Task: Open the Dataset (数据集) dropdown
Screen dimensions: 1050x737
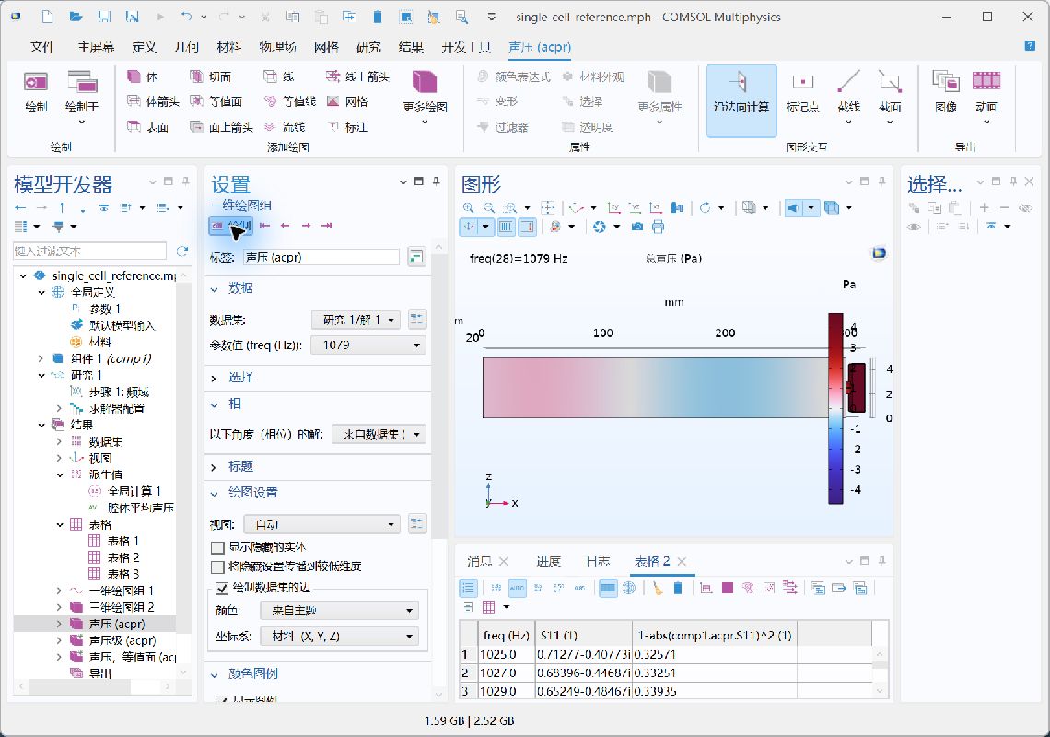Action: 356,321
